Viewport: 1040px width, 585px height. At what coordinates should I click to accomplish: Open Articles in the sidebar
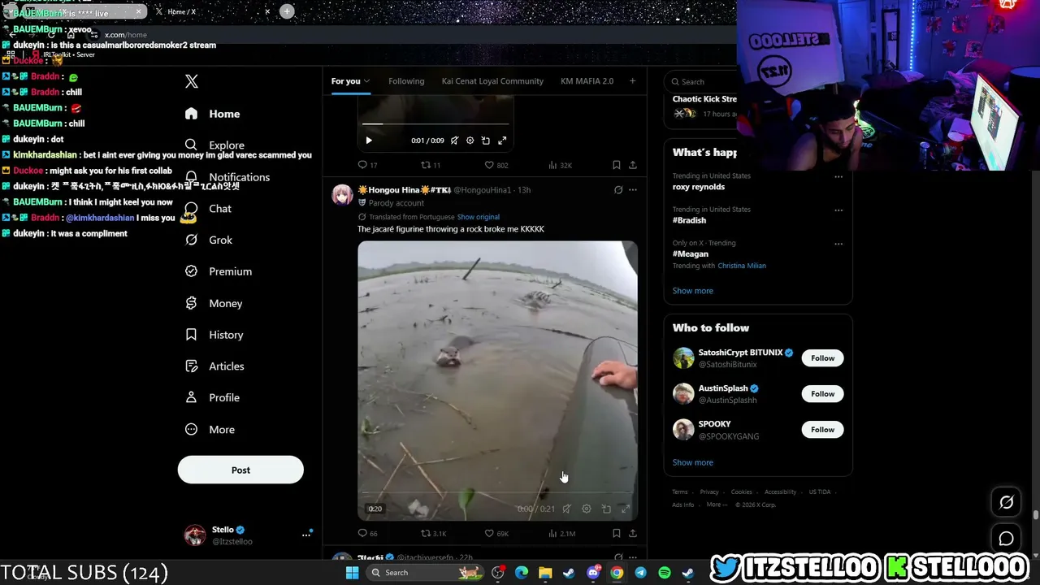[214, 366]
